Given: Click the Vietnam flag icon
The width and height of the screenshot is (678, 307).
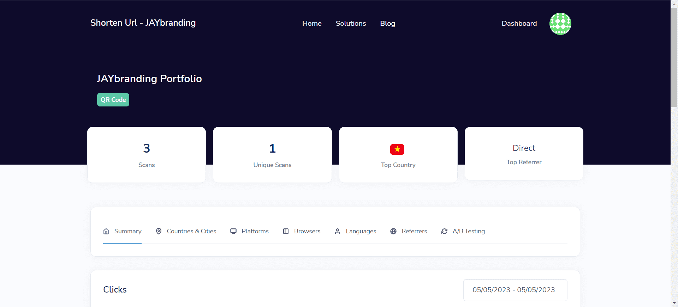Looking at the screenshot, I should (397, 149).
